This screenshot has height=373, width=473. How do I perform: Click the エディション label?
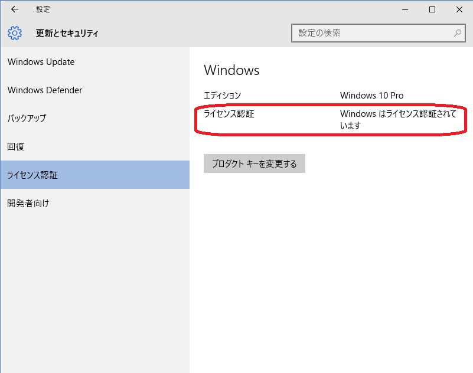pyautogui.click(x=222, y=96)
